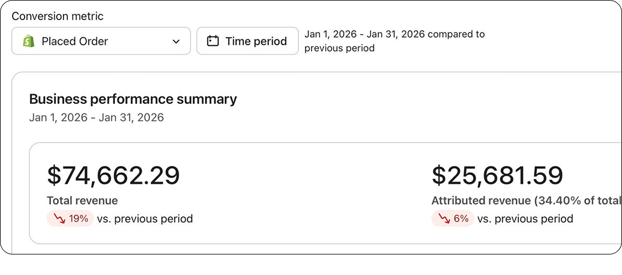Select the 19% decrease badge

(x=70, y=219)
